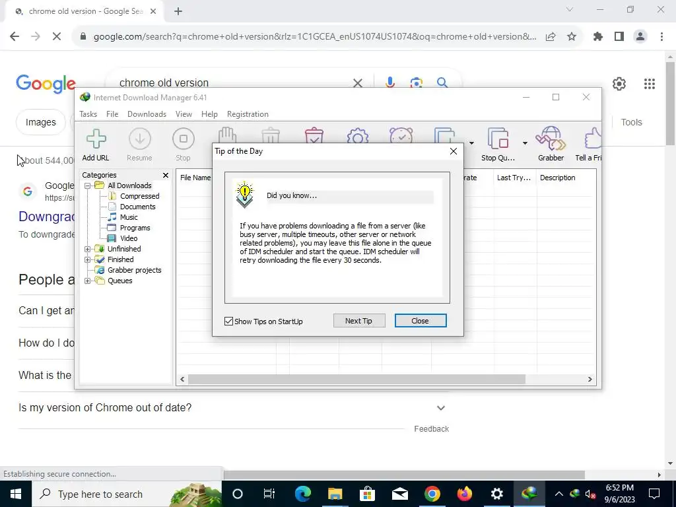Screen dimensions: 676x507
Task: Click the Start Queue toolbar icon
Action: [444, 135]
